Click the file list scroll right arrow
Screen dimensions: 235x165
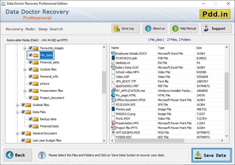pos(222,140)
